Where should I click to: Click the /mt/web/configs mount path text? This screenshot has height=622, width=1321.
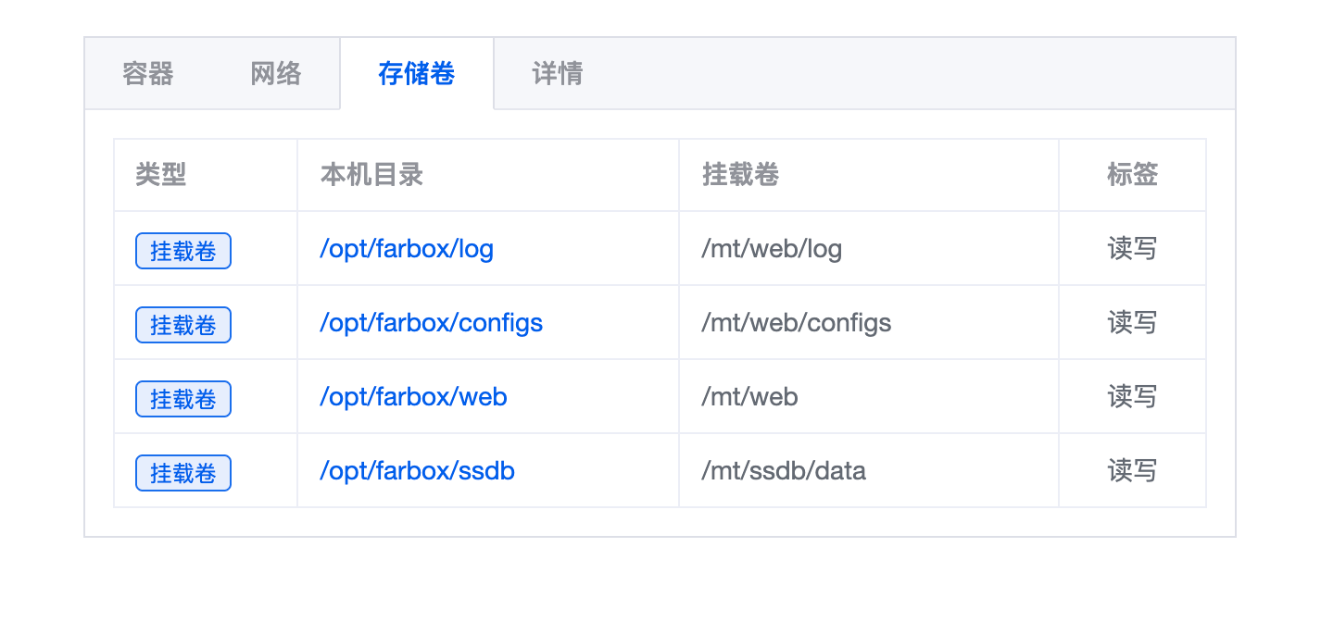[797, 323]
